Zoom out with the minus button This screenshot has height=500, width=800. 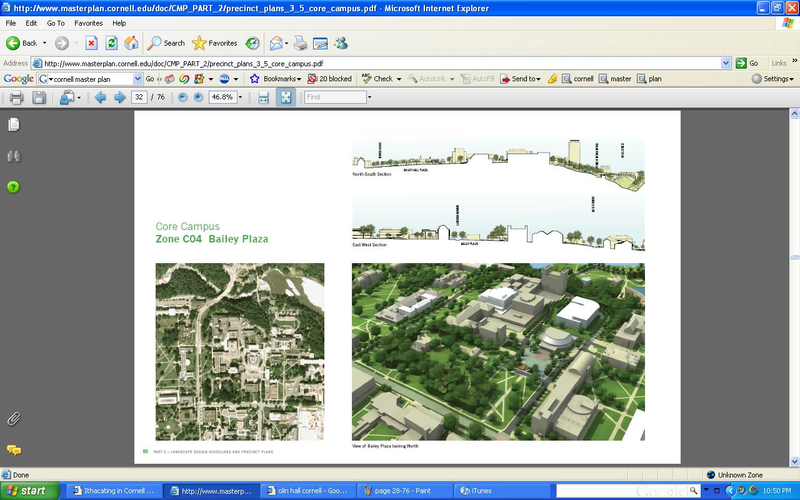182,97
